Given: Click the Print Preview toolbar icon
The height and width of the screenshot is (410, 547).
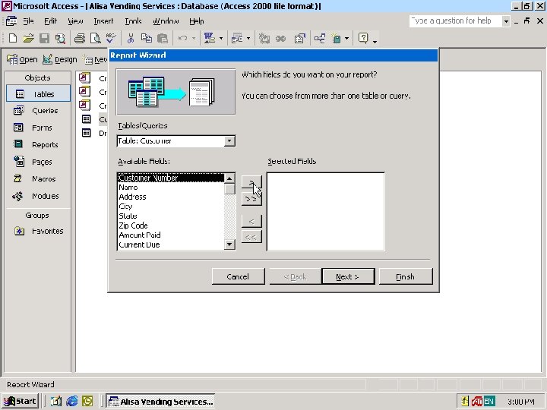Looking at the screenshot, I should coord(95,38).
